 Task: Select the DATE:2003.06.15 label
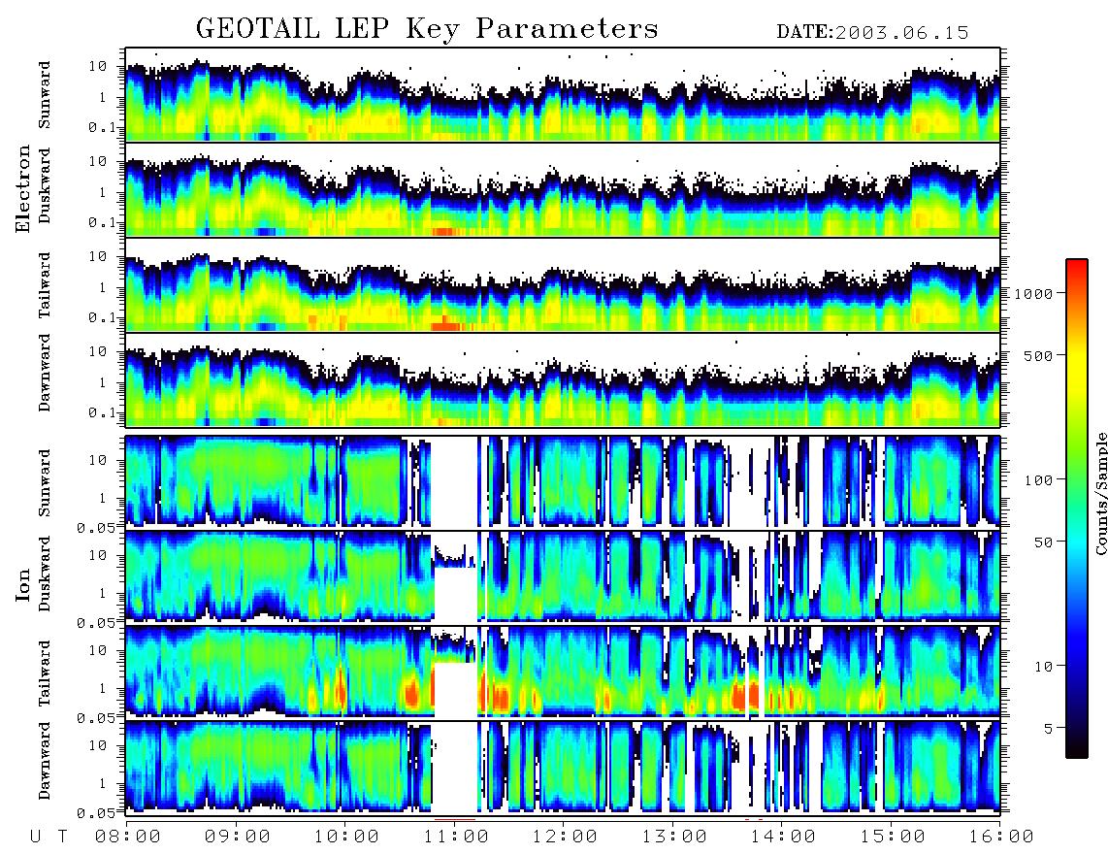pyautogui.click(x=872, y=32)
